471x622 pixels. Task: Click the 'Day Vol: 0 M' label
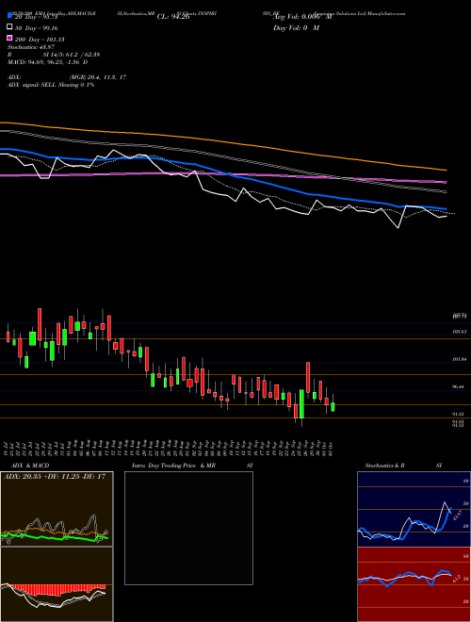point(296,27)
